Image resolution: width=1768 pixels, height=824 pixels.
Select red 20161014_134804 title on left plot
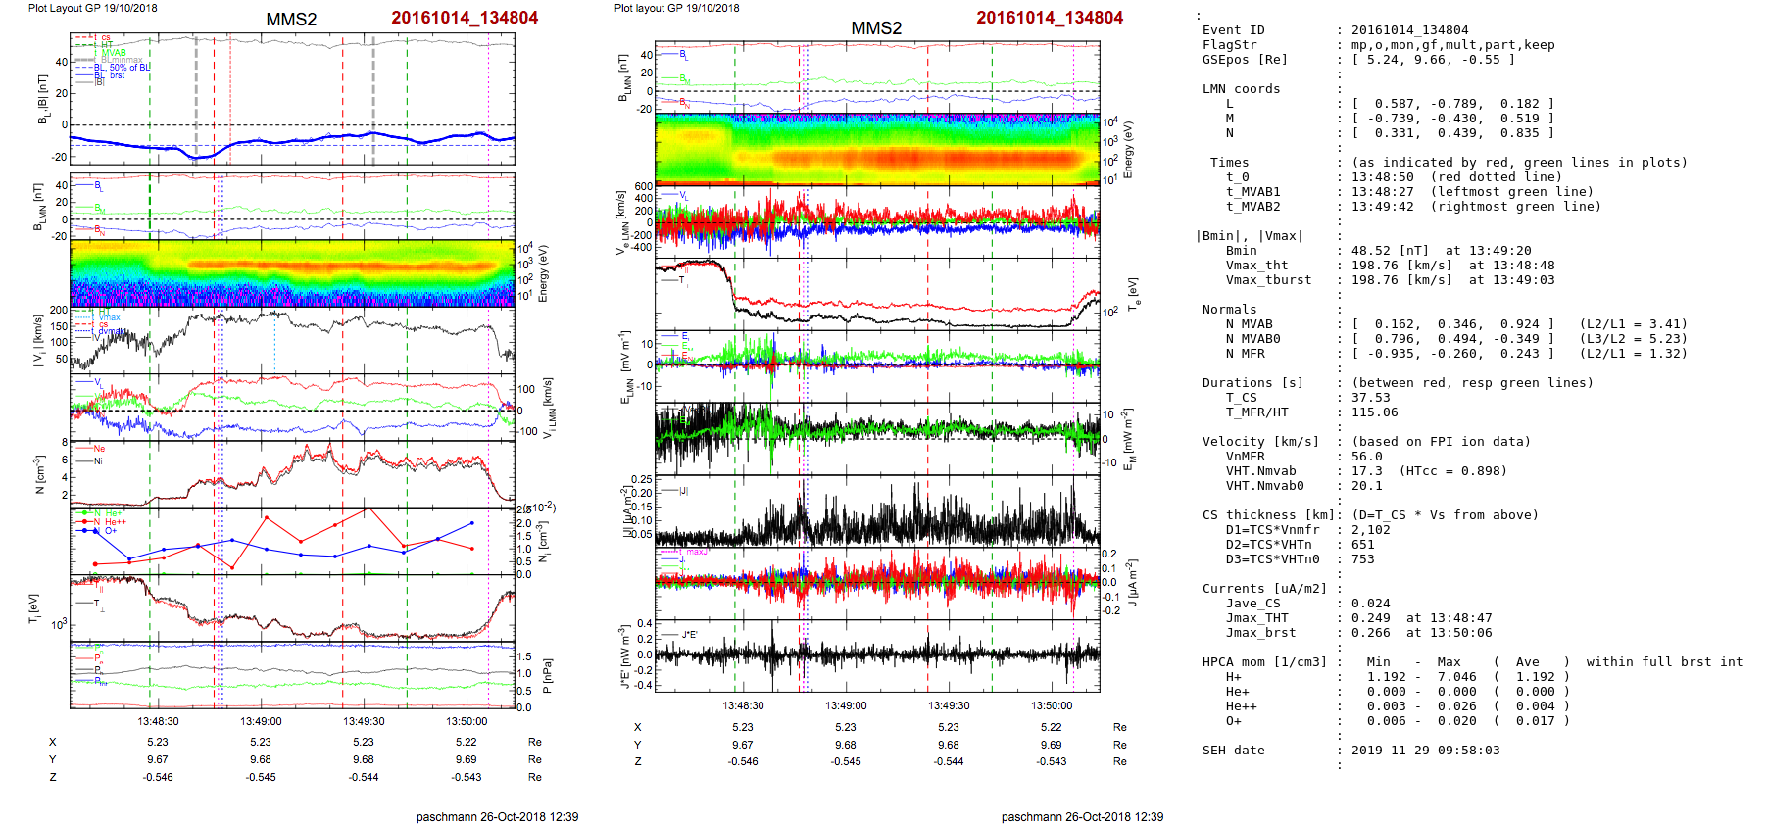point(465,18)
